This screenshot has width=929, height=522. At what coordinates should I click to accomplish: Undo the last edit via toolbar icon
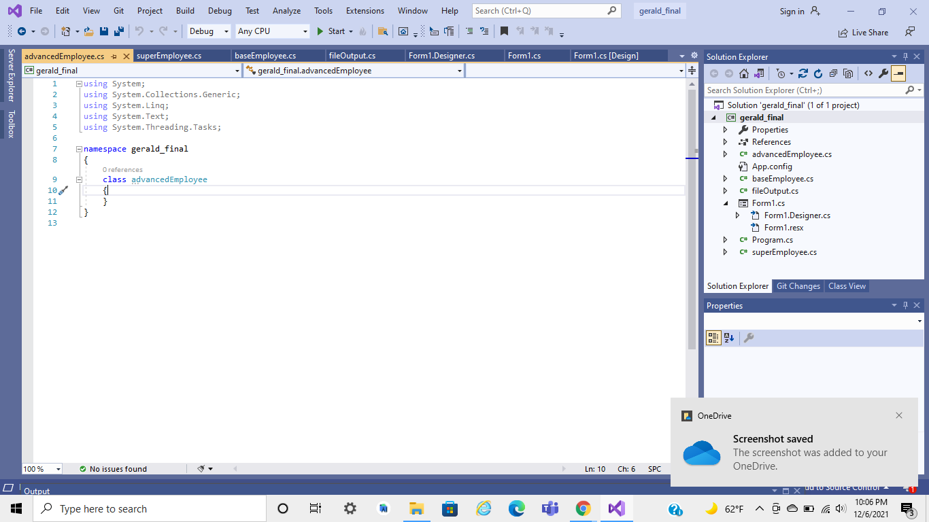(139, 31)
